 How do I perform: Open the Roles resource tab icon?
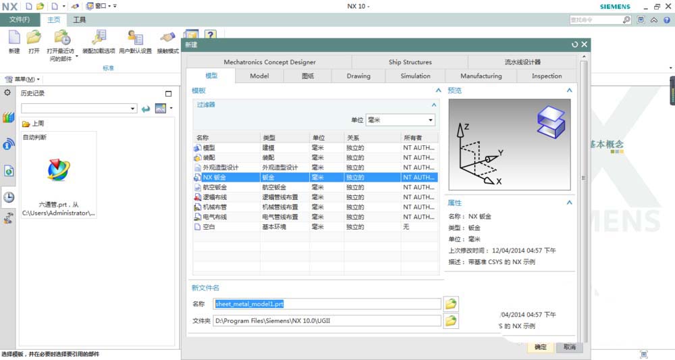[8, 218]
